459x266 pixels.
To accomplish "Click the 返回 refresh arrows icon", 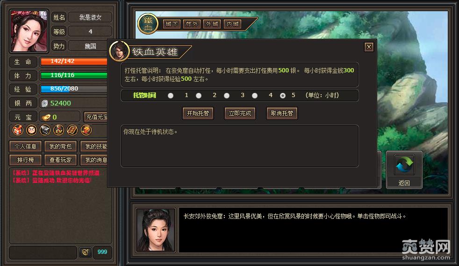I will tap(404, 165).
